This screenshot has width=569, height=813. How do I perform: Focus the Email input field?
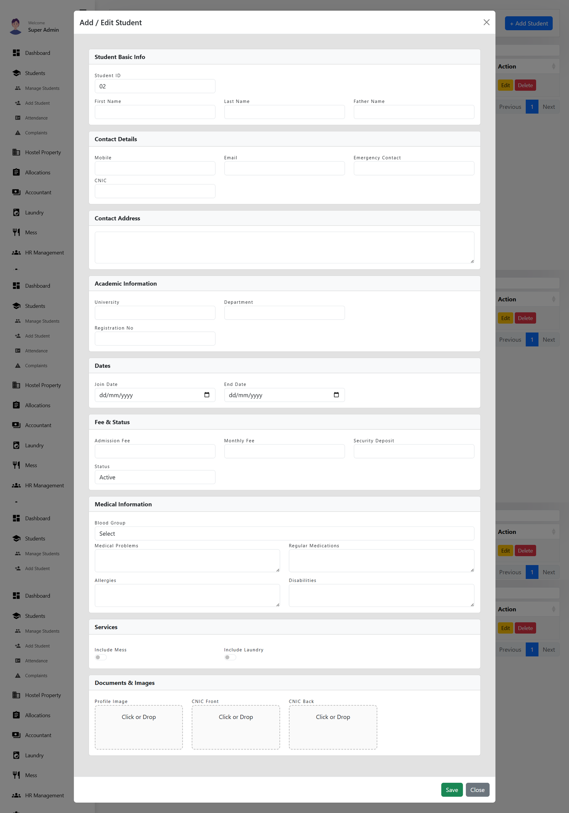point(284,168)
